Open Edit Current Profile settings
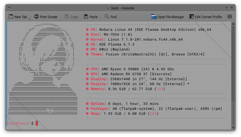Viewport: 241px width, 137px height. pos(206,17)
